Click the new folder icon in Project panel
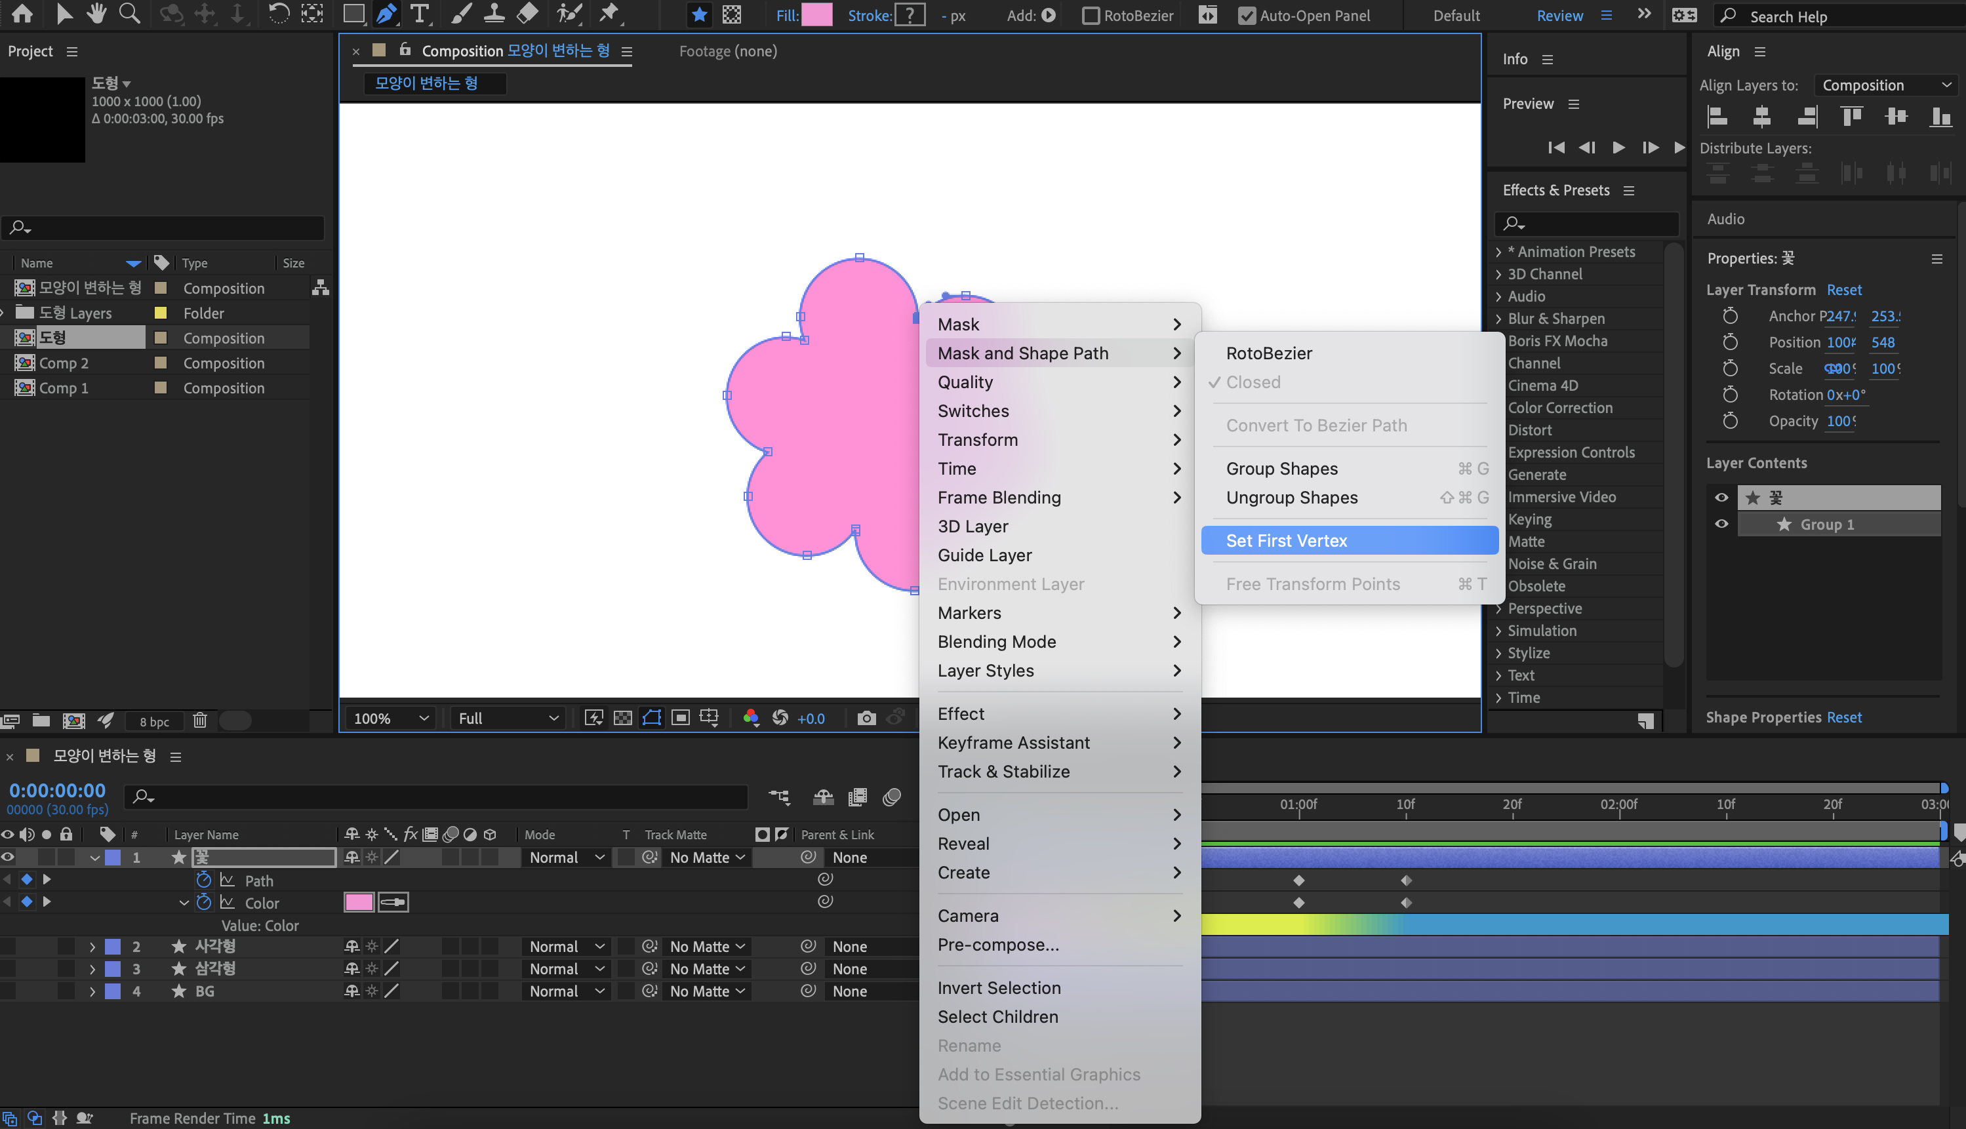This screenshot has width=1966, height=1129. pos(41,721)
